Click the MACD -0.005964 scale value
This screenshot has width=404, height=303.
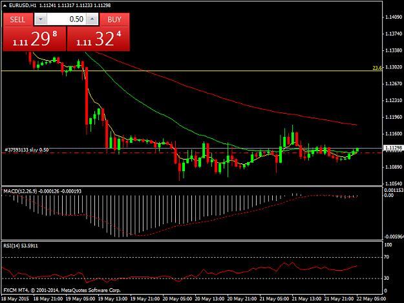coord(394,236)
